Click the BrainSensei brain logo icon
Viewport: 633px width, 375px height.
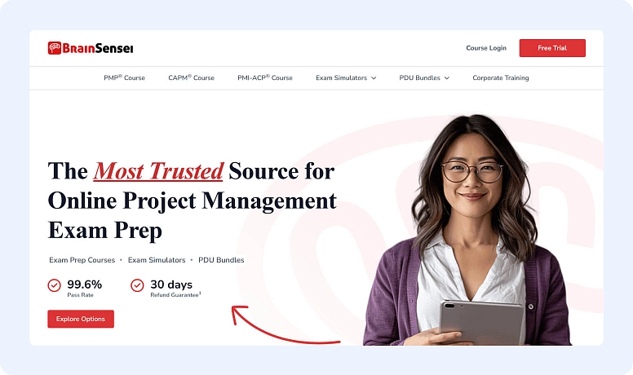click(x=55, y=48)
